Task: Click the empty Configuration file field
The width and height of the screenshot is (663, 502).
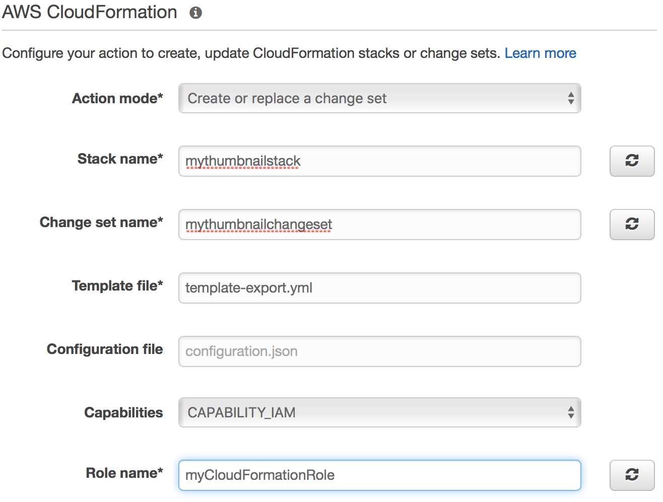Action: click(x=379, y=351)
